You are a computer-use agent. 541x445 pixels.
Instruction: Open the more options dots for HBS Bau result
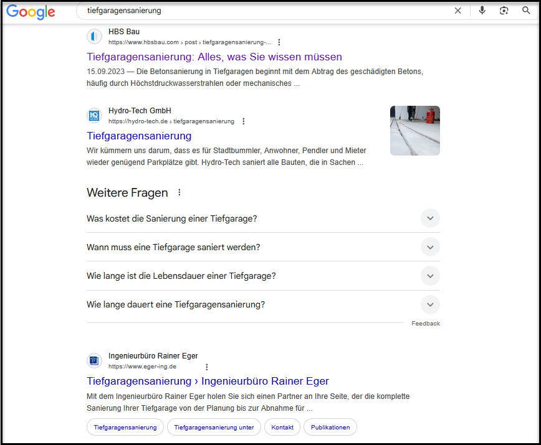(279, 42)
